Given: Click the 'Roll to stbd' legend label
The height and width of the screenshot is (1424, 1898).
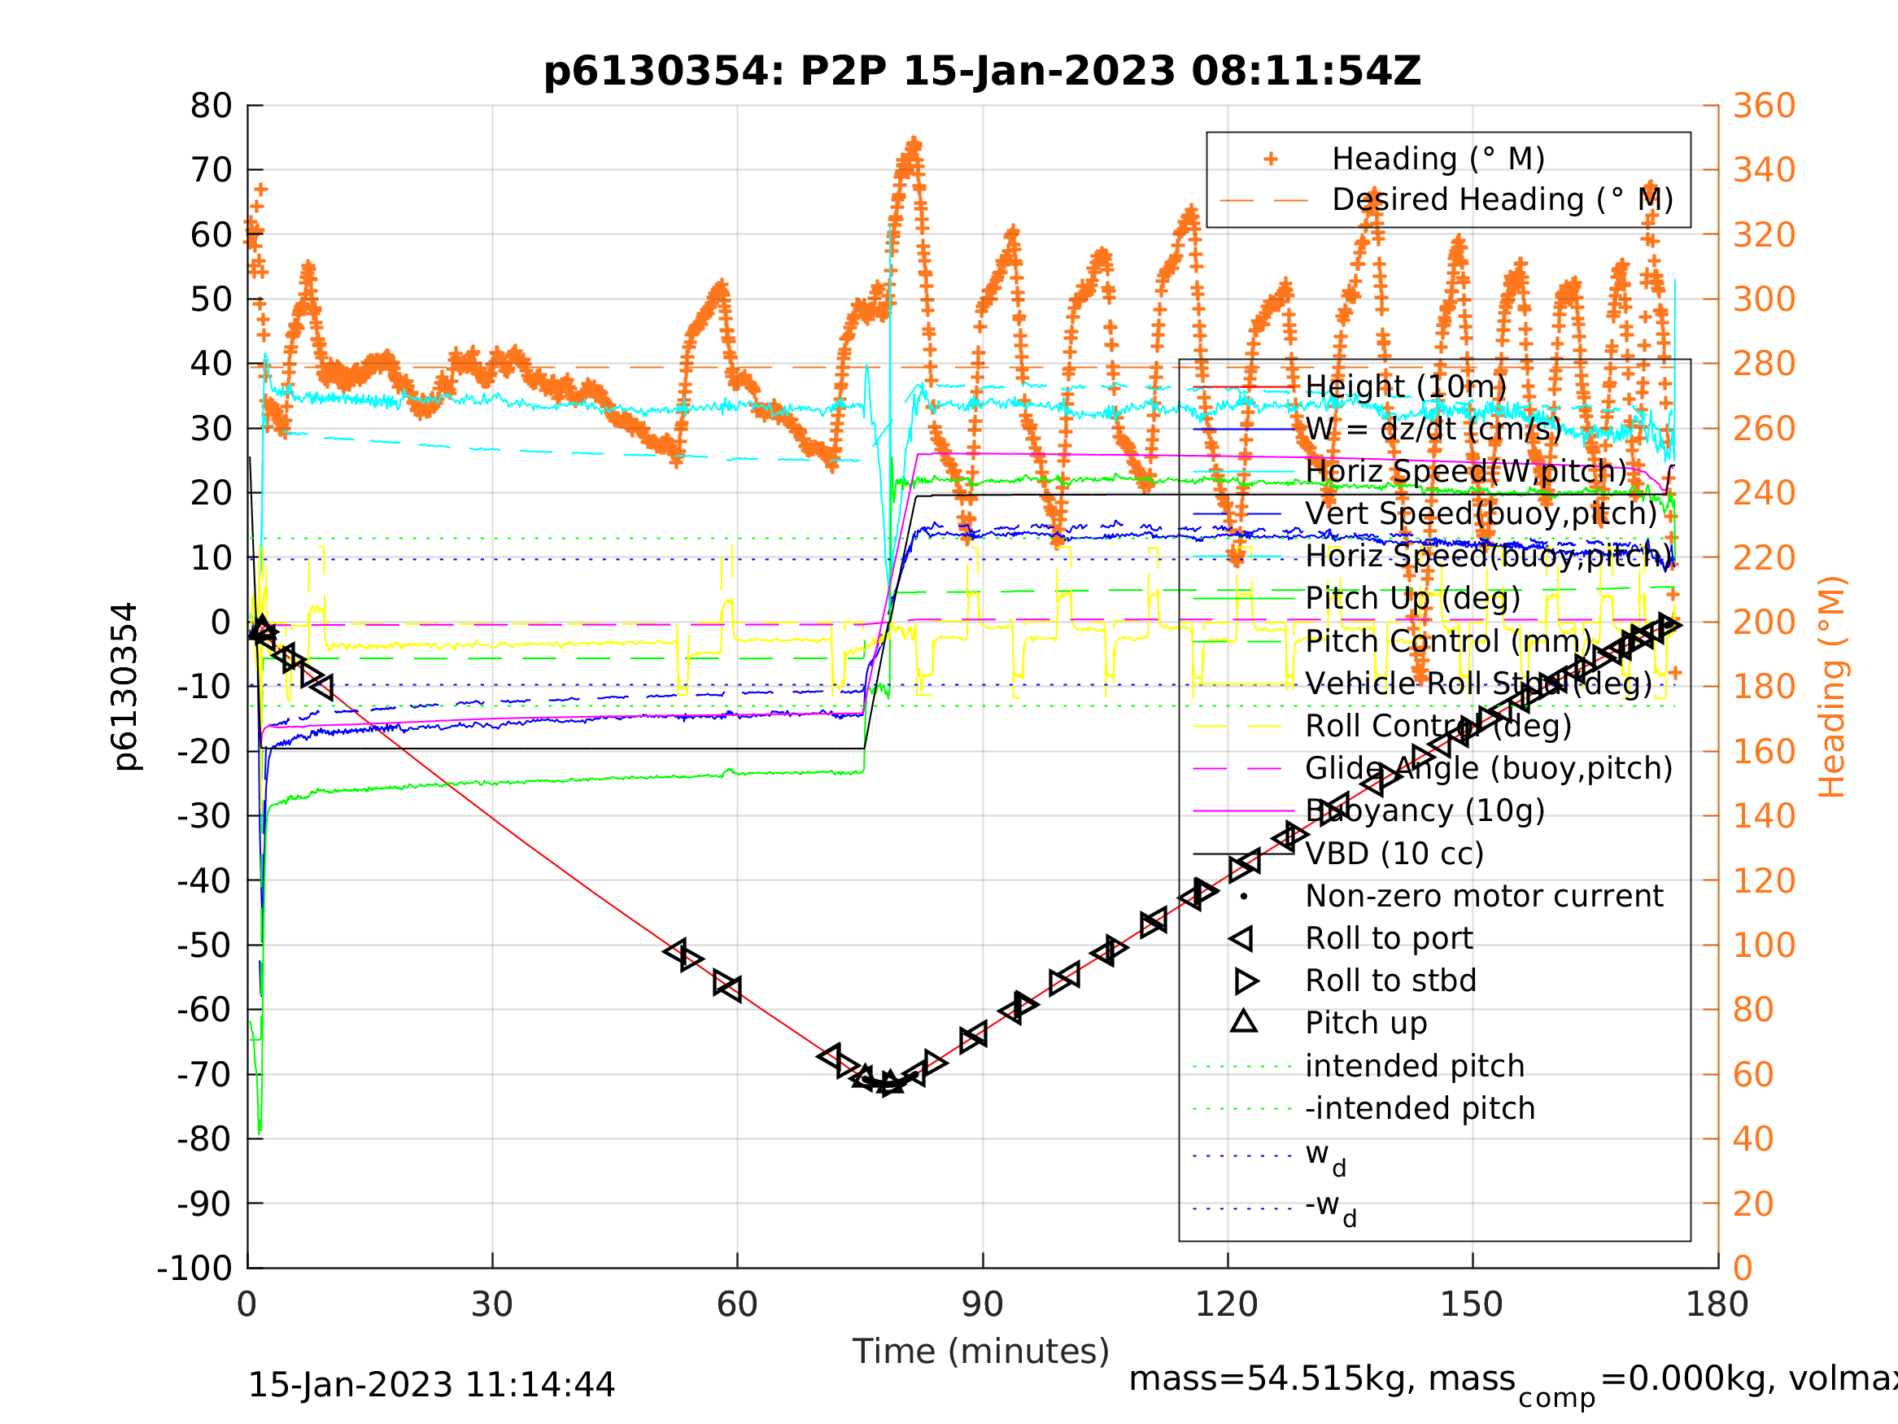Looking at the screenshot, I should (1390, 981).
